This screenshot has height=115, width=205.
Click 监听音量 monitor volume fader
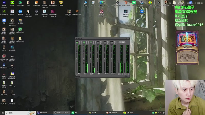pyautogui.click(x=118, y=62)
